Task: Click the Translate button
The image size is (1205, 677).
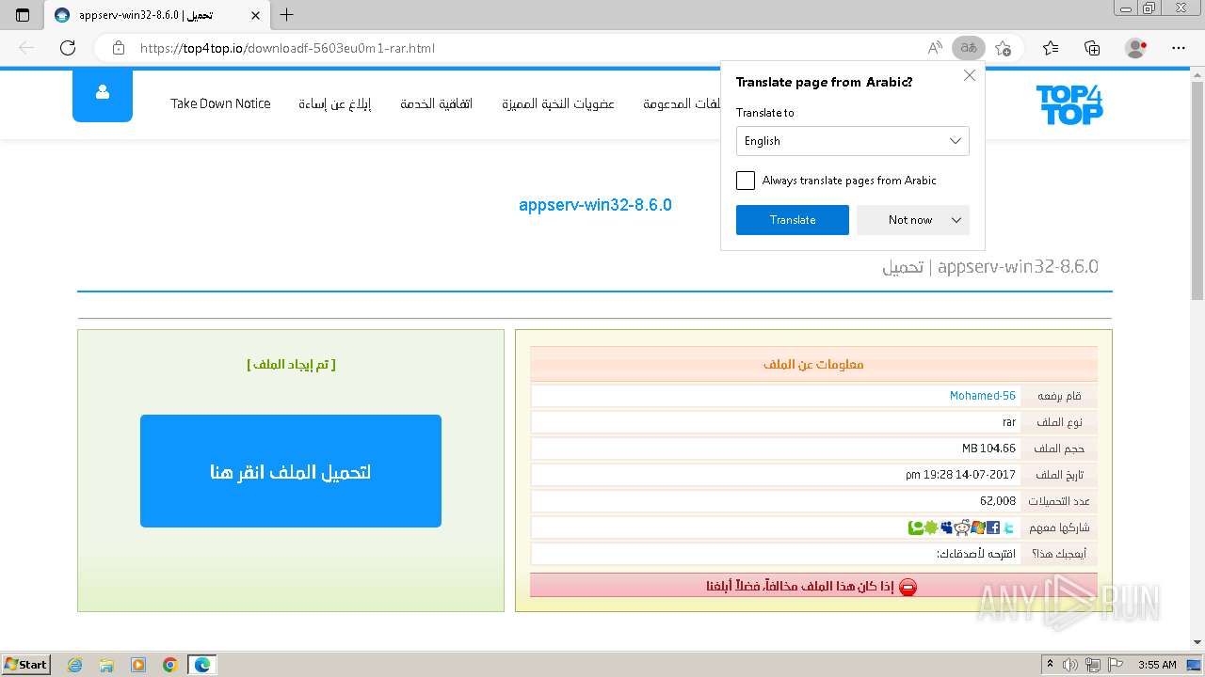Action: click(x=793, y=220)
